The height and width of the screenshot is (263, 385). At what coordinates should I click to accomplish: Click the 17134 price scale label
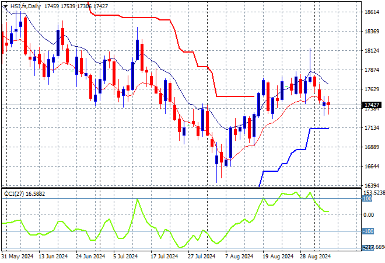pyautogui.click(x=372, y=127)
